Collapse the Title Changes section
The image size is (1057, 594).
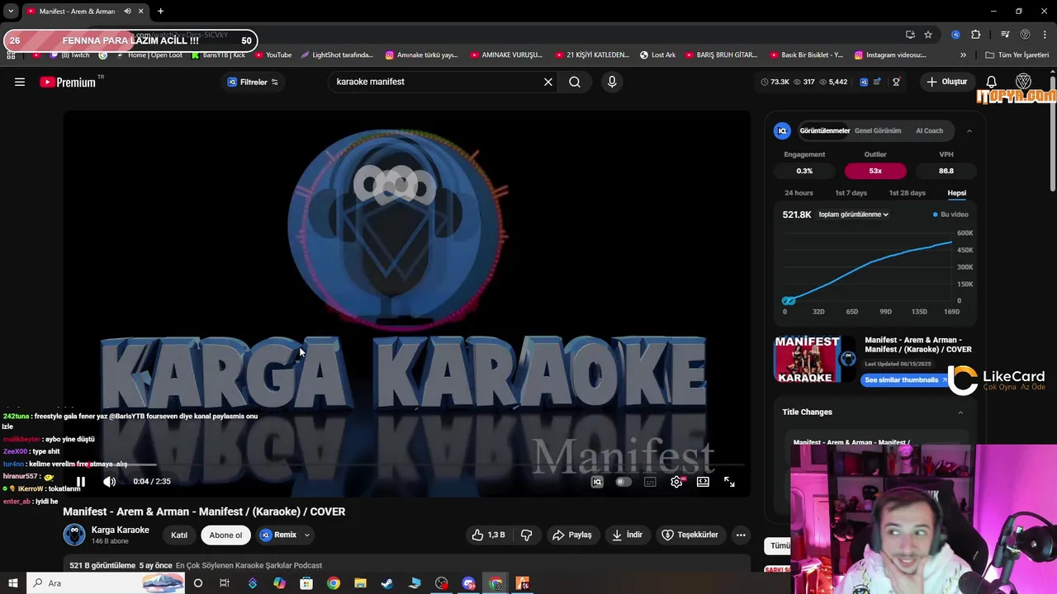tap(960, 412)
